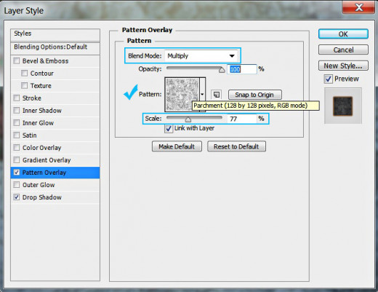This screenshot has height=292, width=378.
Task: Enable the Bevel & Emboss checkbox
Action: click(x=17, y=60)
